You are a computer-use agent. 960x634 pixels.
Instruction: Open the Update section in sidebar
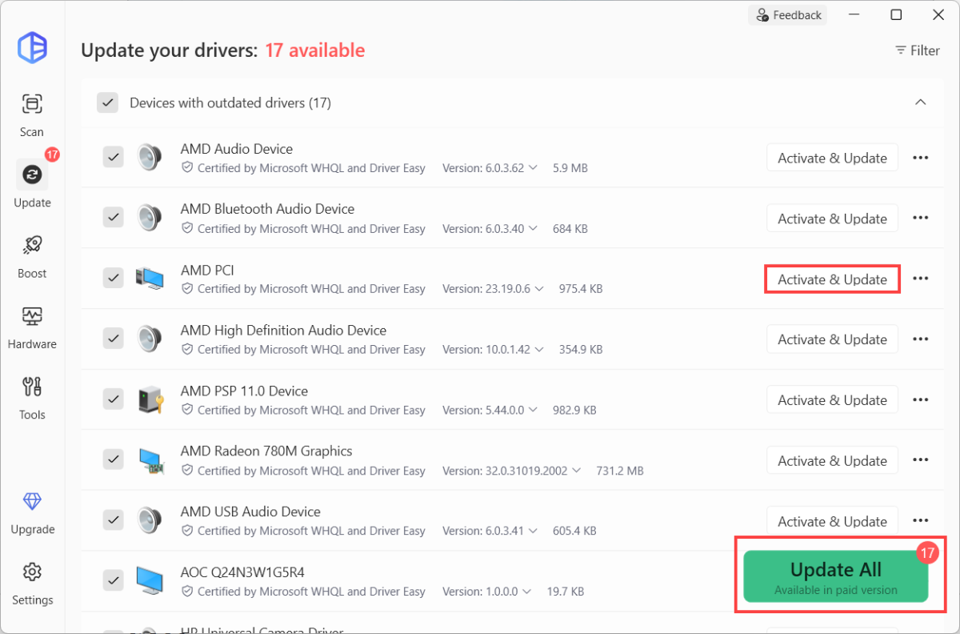pyautogui.click(x=32, y=185)
